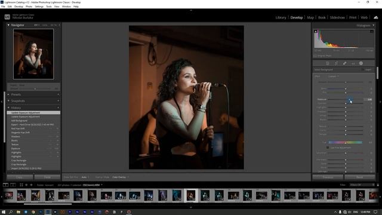Screen dimensions: 382x215
Task: Open Windows taskbar search
Action: [11, 212]
